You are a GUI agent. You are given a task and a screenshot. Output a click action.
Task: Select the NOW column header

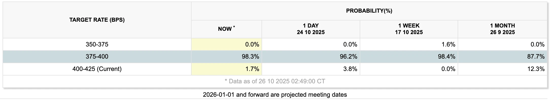coord(226,29)
